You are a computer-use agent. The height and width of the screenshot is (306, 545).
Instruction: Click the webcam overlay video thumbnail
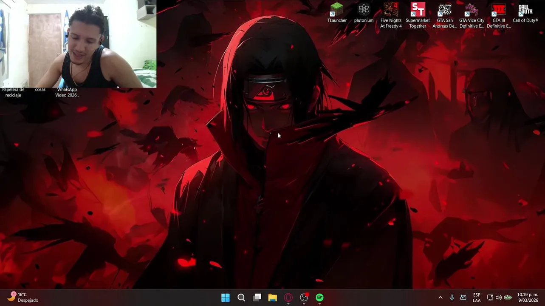78,44
